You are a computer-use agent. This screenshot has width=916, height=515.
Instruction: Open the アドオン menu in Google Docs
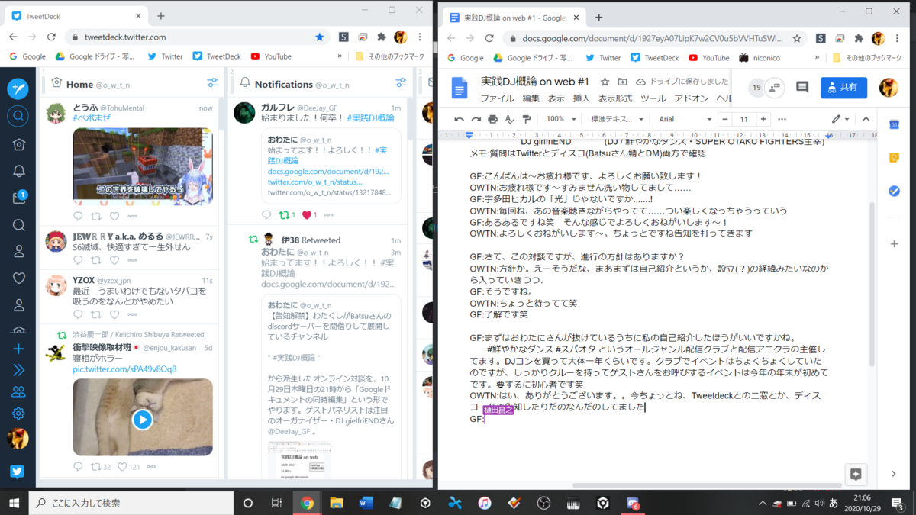coord(692,98)
